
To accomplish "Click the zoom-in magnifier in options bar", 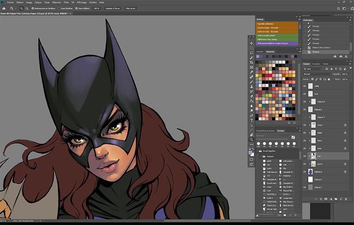I will tap(21, 8).
